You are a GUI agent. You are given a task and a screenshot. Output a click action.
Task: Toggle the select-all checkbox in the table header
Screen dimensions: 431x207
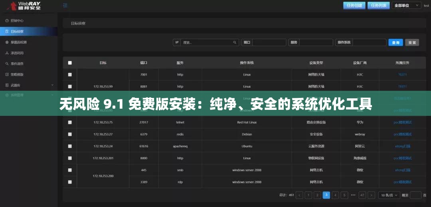pyautogui.click(x=70, y=63)
